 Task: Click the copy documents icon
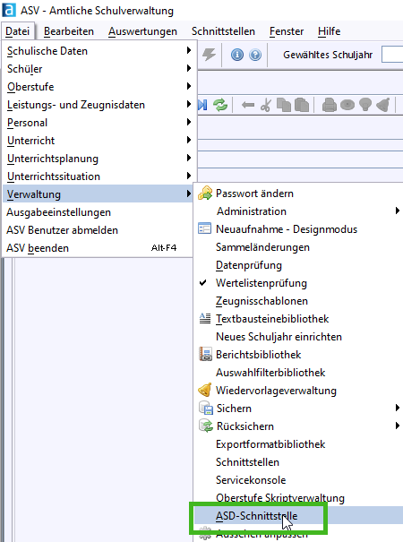coord(283,105)
